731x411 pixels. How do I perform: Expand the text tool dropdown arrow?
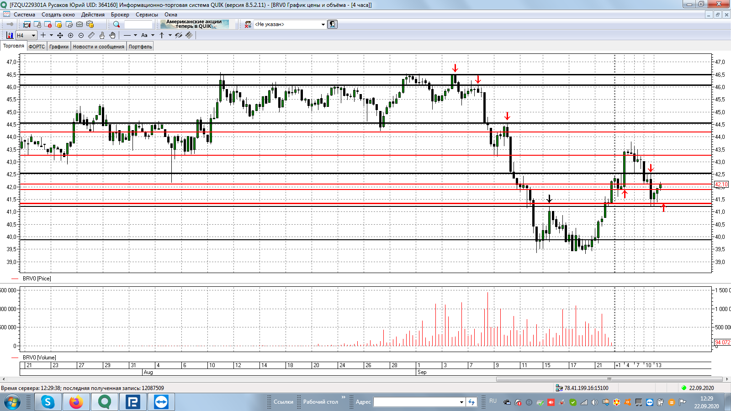pyautogui.click(x=153, y=35)
